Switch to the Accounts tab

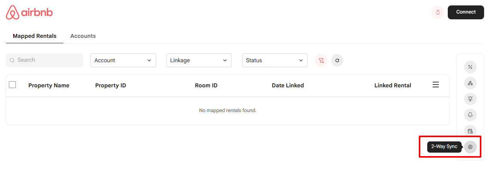83,36
